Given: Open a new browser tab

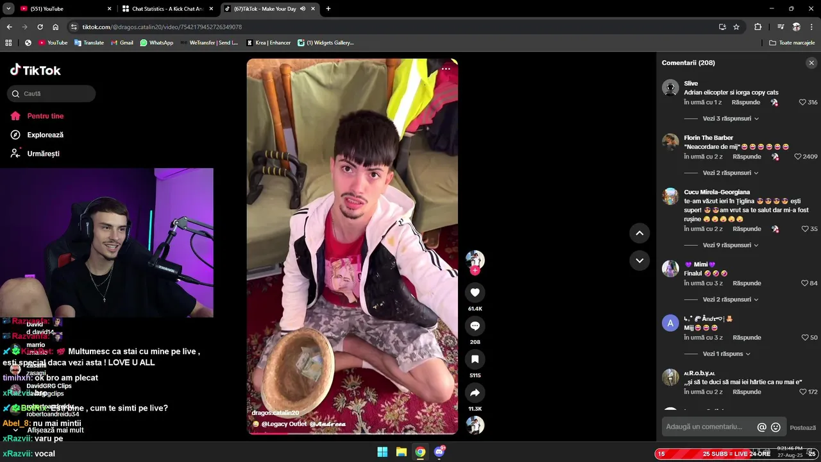Looking at the screenshot, I should [328, 9].
